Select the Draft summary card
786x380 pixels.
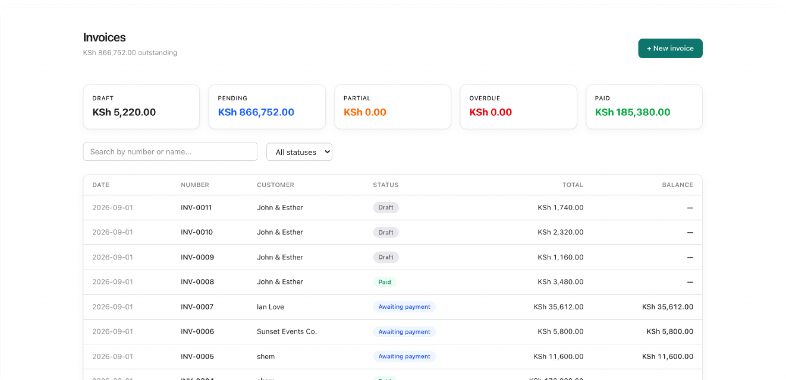[x=142, y=107]
